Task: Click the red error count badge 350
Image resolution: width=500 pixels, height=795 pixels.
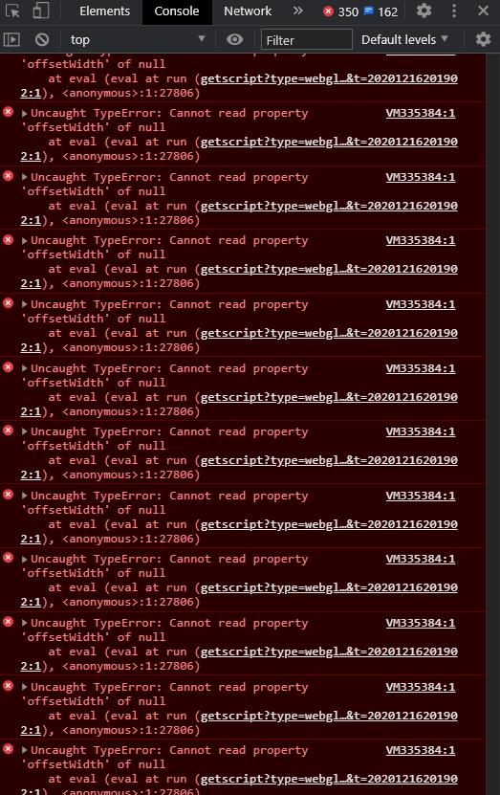Action: pos(341,11)
